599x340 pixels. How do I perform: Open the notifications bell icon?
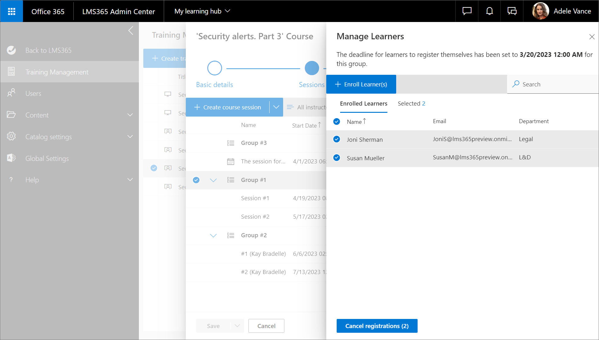pos(489,11)
